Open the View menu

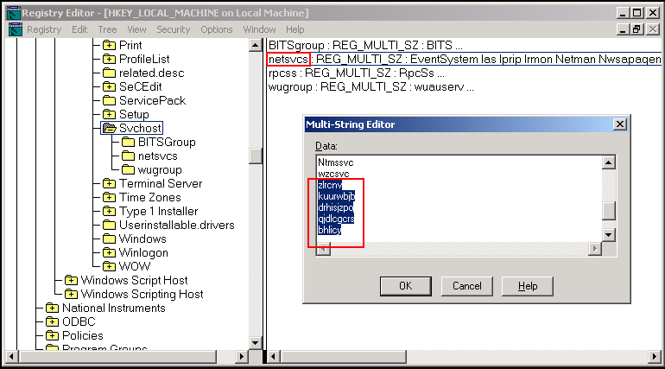(136, 29)
